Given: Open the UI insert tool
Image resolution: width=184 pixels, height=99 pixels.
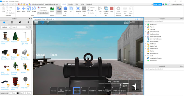Looking at the screenshot, I should tap(71, 9).
